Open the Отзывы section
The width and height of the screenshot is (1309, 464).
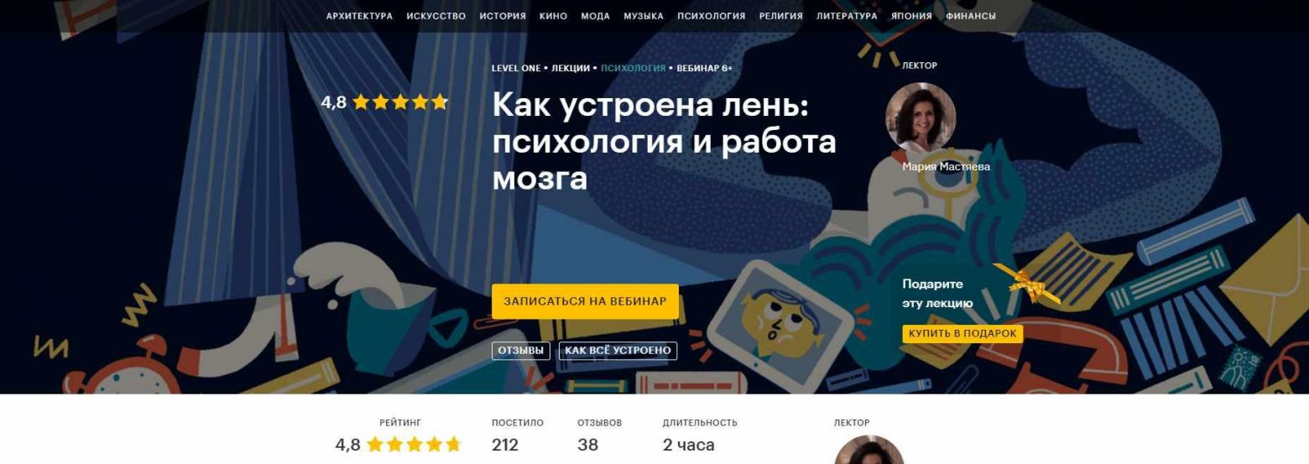(521, 351)
